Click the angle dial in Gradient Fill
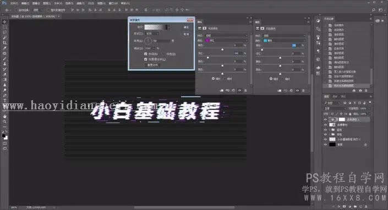Image resolution: width=388 pixels, height=210 pixels. tap(147, 41)
